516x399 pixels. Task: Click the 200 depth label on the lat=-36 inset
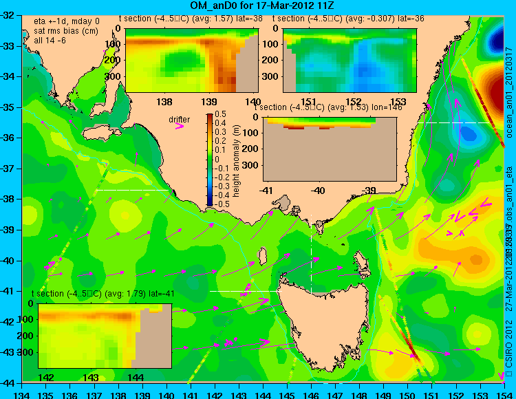pyautogui.click(x=270, y=61)
